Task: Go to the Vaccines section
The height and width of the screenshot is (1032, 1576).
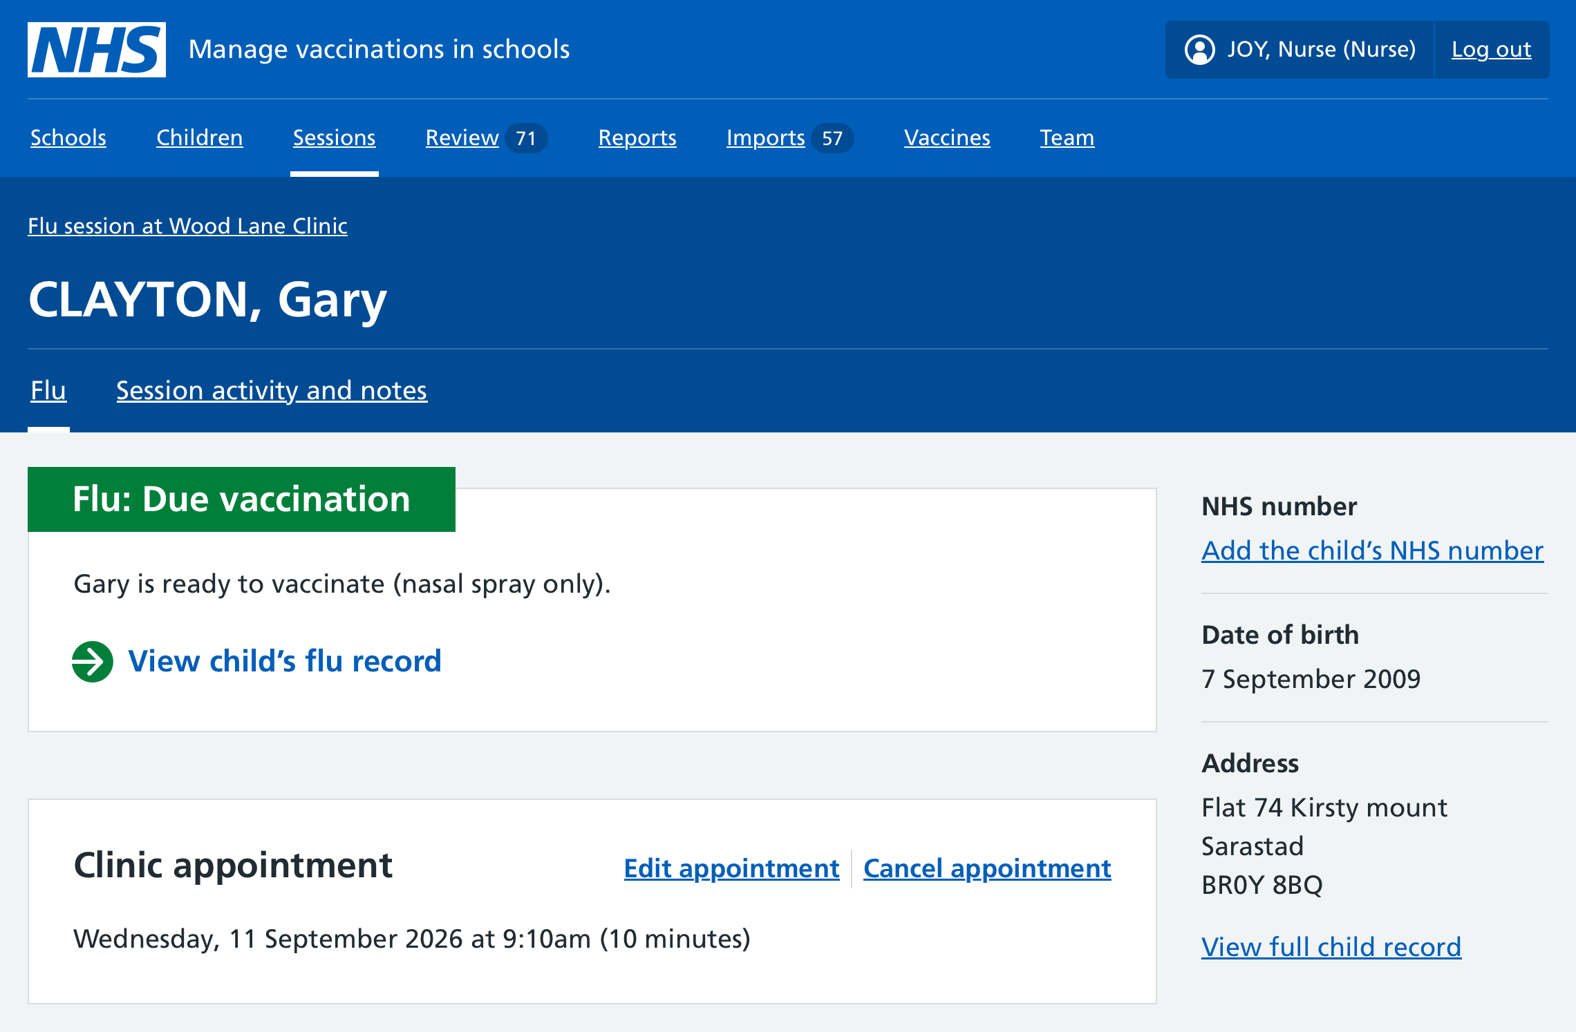Action: click(947, 137)
